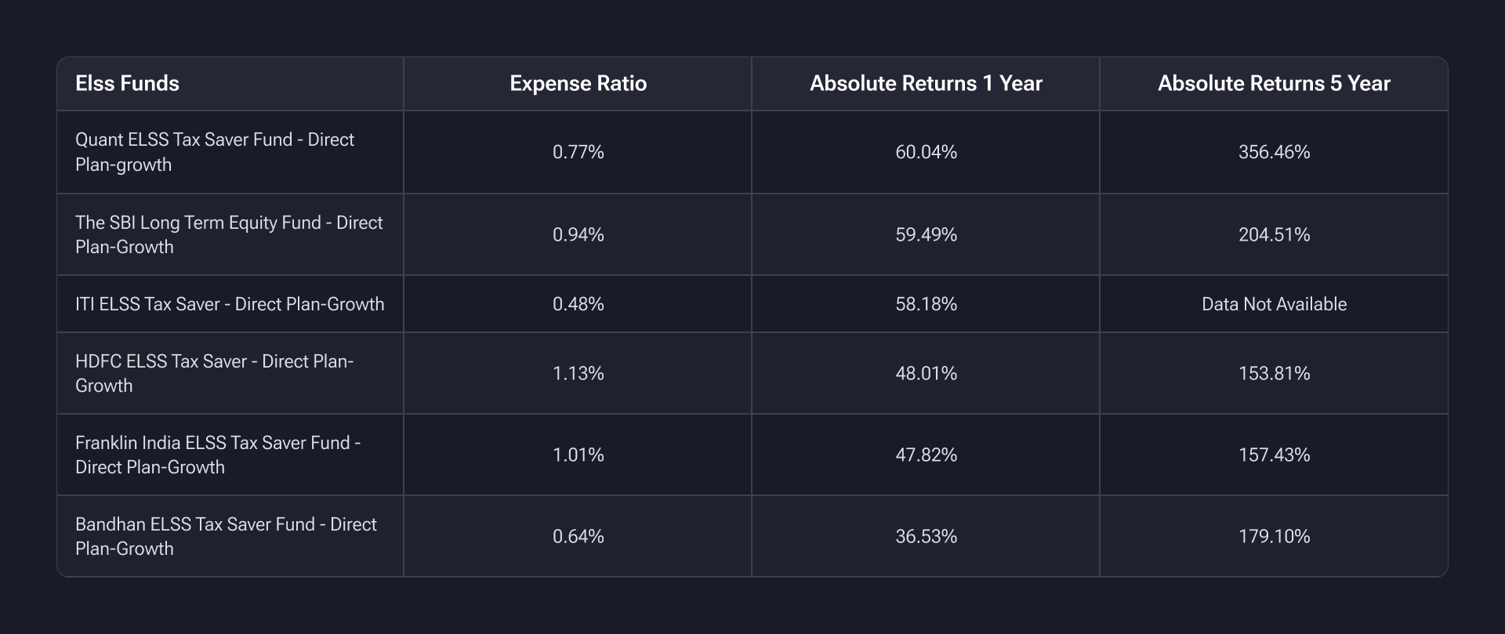This screenshot has width=1505, height=634.
Task: Select Absolute Returns 1 Year header
Action: coord(926,84)
